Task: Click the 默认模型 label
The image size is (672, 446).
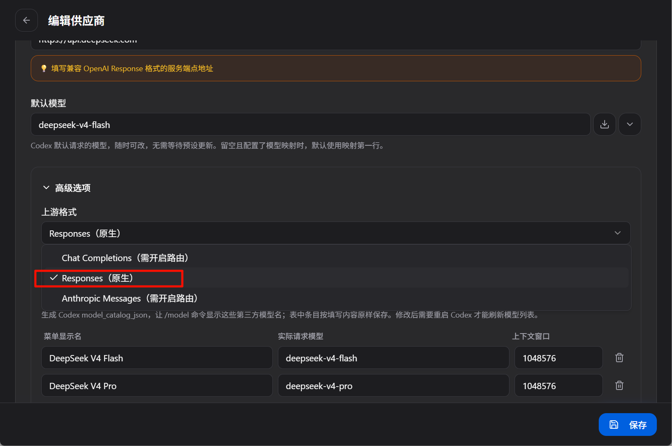Action: click(48, 103)
